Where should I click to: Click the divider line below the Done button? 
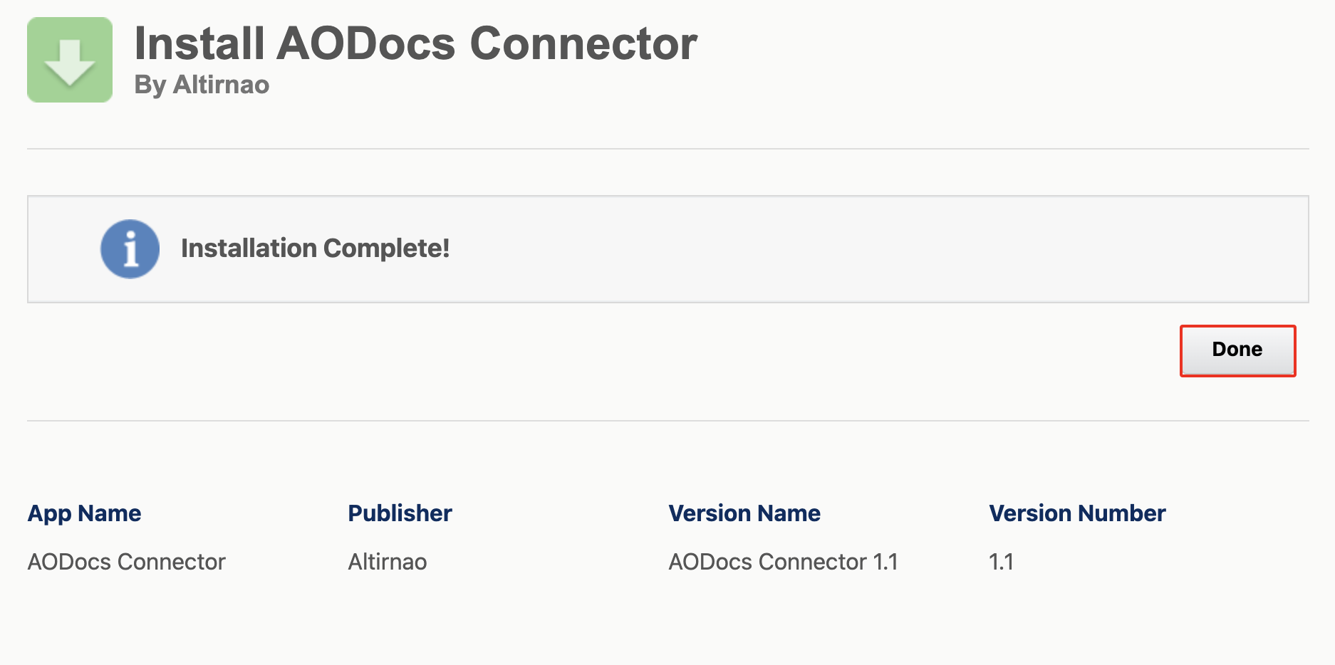tap(667, 421)
